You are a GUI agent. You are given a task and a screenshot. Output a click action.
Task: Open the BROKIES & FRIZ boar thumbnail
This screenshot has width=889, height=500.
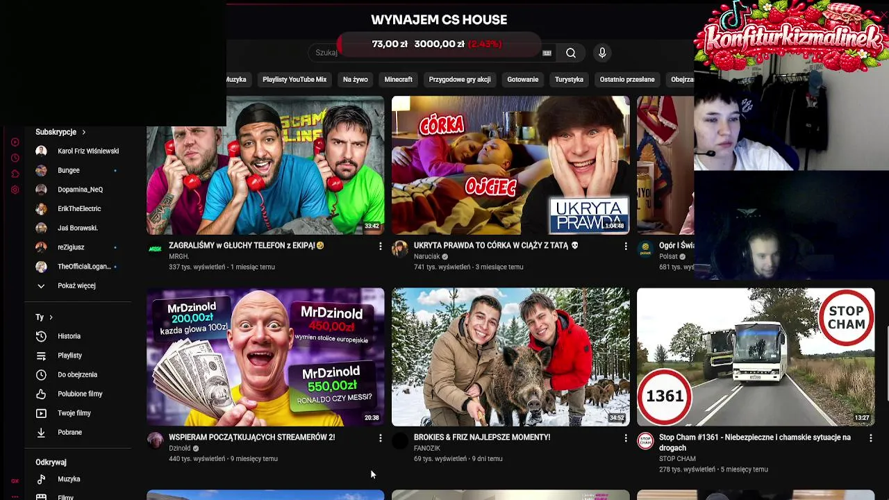pyautogui.click(x=510, y=357)
